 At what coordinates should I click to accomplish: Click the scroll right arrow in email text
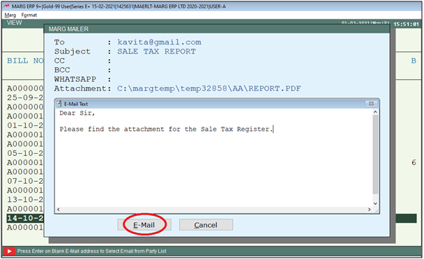point(370,210)
